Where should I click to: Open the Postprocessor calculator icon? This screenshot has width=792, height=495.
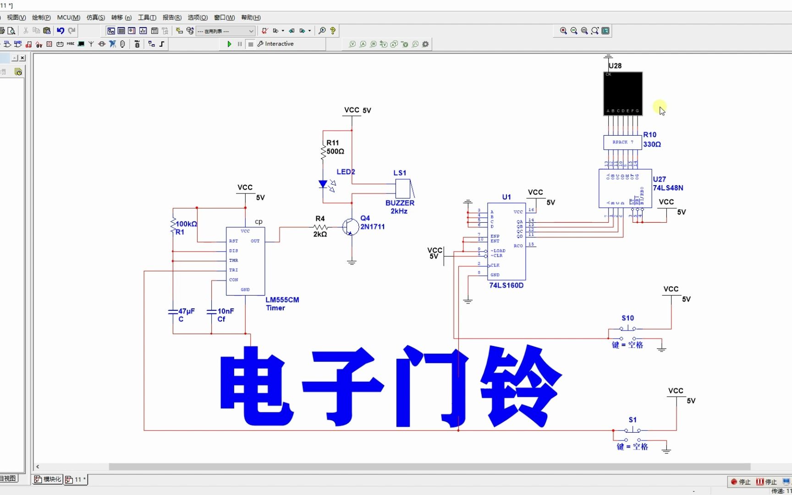154,31
